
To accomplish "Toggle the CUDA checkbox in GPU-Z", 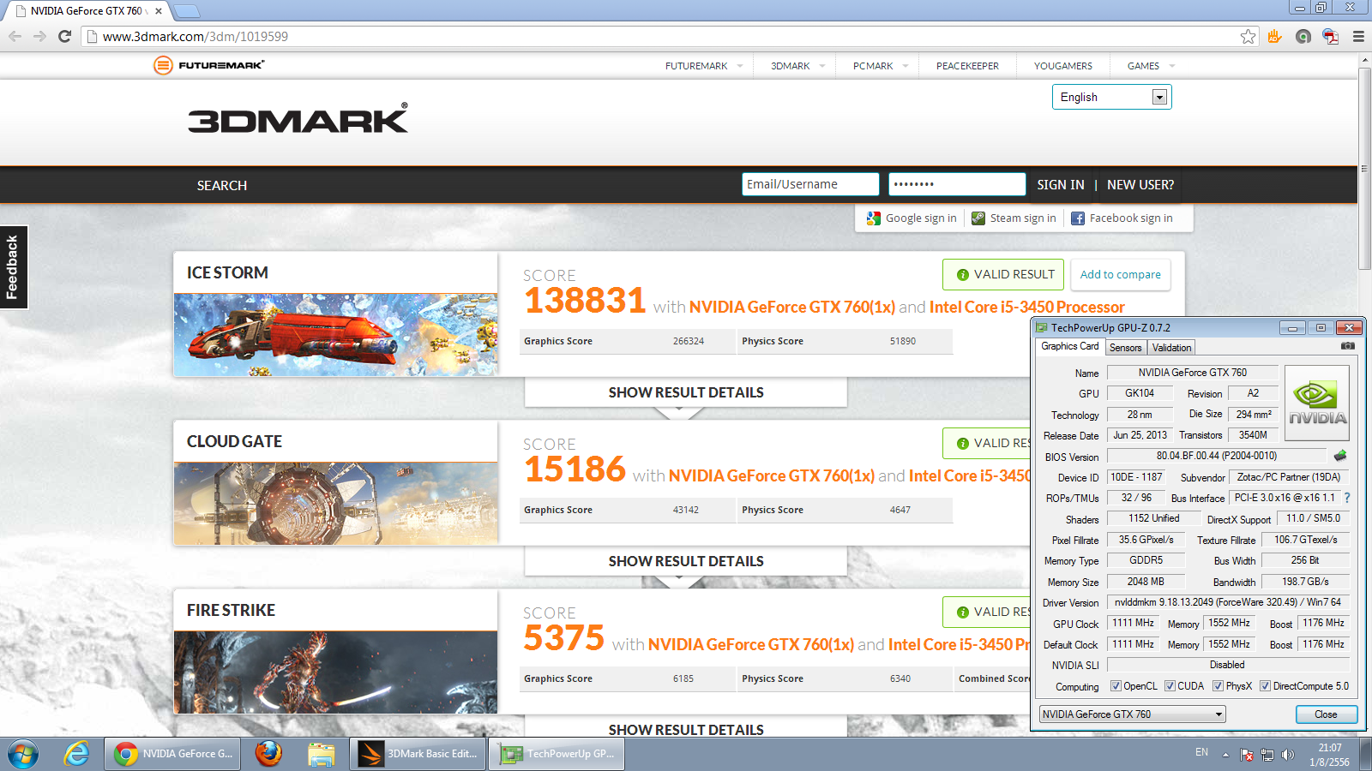I will tap(1170, 686).
